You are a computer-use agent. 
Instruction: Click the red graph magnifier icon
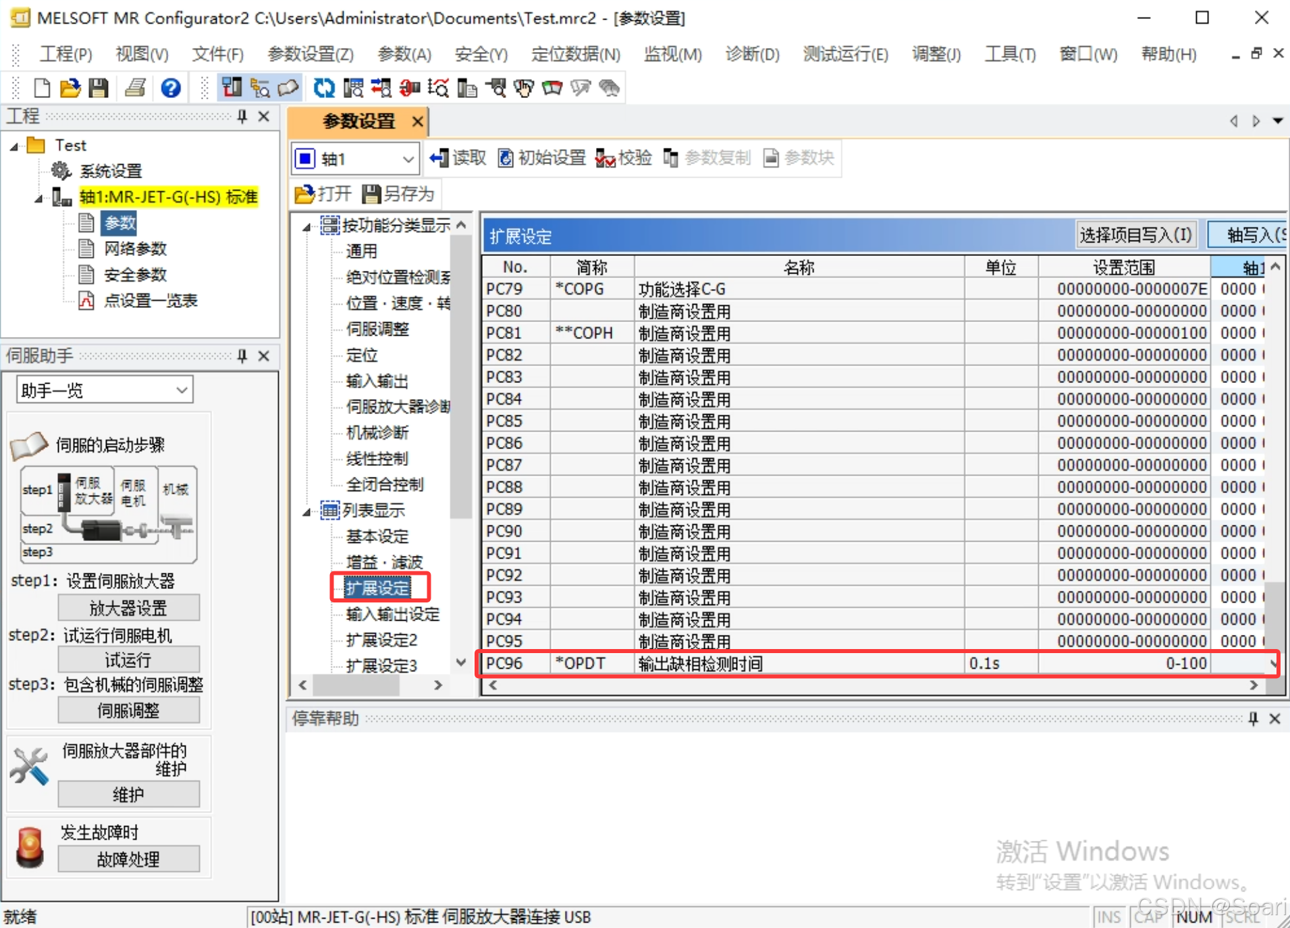click(437, 88)
